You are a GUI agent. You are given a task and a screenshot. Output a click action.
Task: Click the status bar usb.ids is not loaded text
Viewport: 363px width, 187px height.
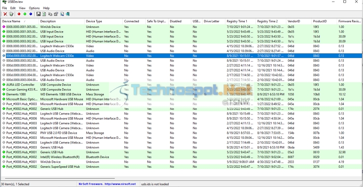click(x=155, y=184)
